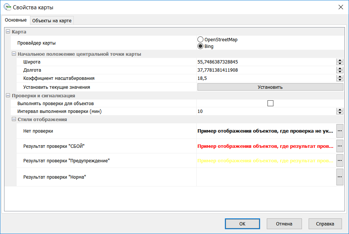Select the Bing map provider
This screenshot has width=349, height=234.
pos(200,45)
